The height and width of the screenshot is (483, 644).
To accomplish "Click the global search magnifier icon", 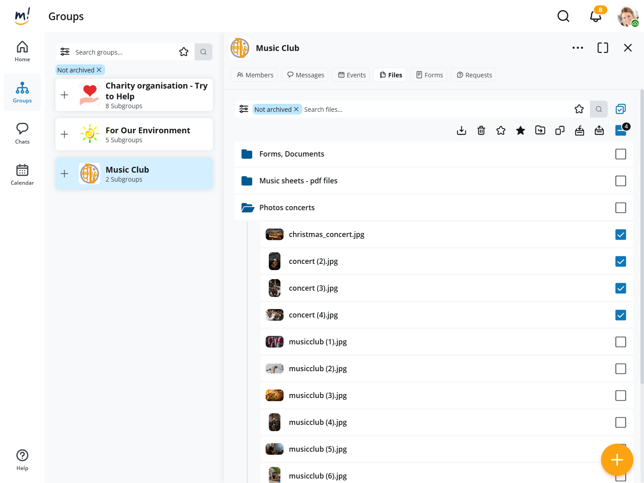I will pos(563,17).
